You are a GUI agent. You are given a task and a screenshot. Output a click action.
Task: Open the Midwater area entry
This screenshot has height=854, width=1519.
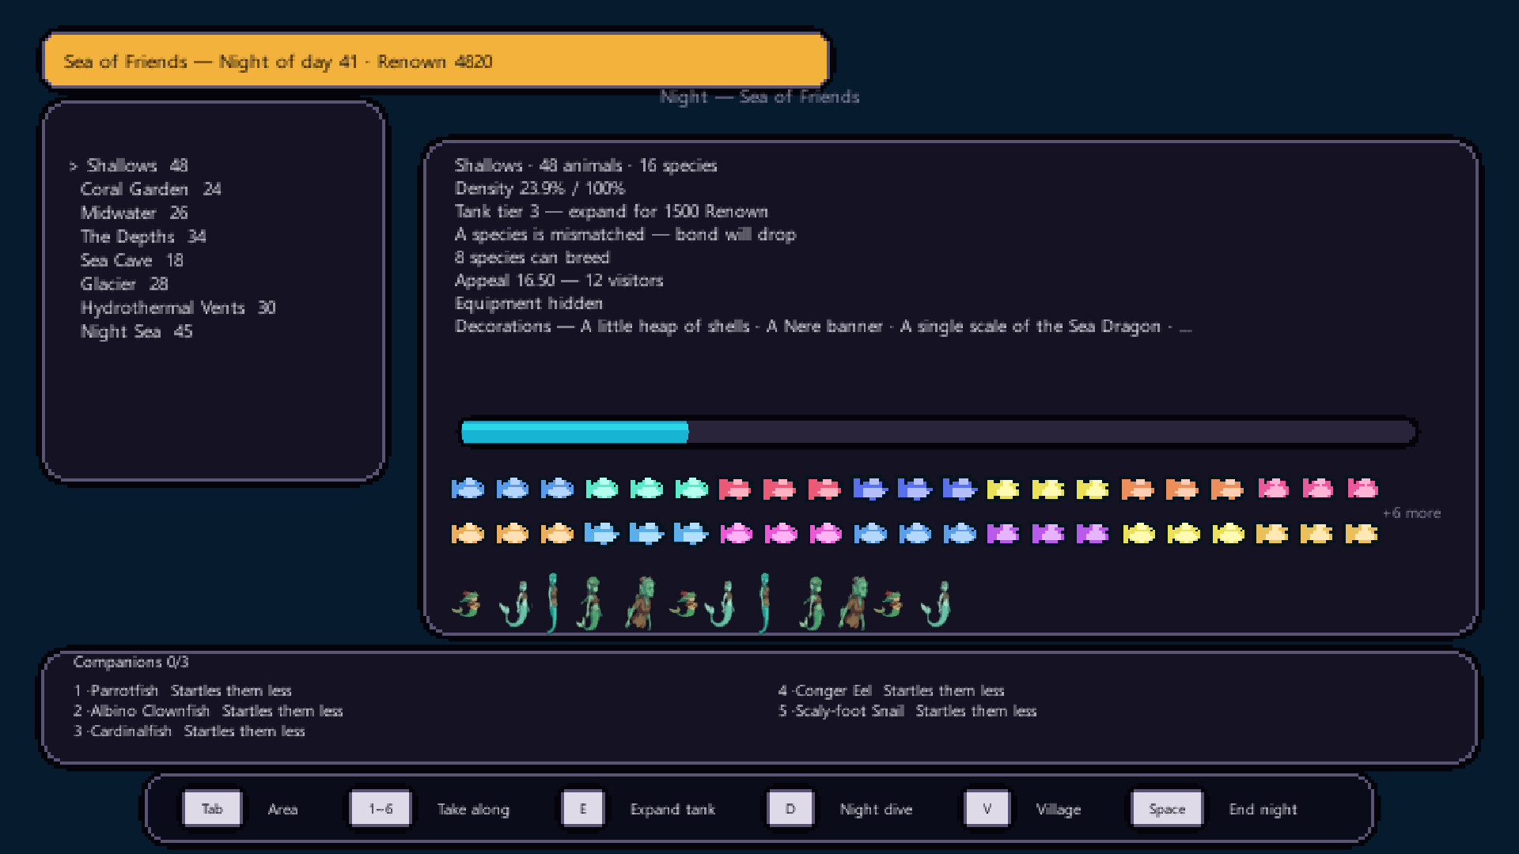[x=134, y=213]
